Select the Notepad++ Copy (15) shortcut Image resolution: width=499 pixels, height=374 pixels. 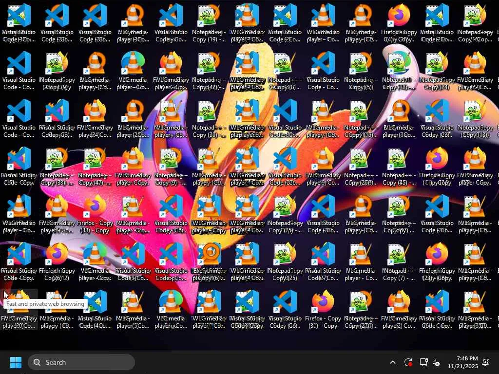click(x=361, y=119)
